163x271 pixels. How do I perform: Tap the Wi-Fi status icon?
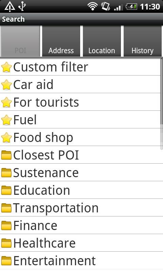point(92,6)
